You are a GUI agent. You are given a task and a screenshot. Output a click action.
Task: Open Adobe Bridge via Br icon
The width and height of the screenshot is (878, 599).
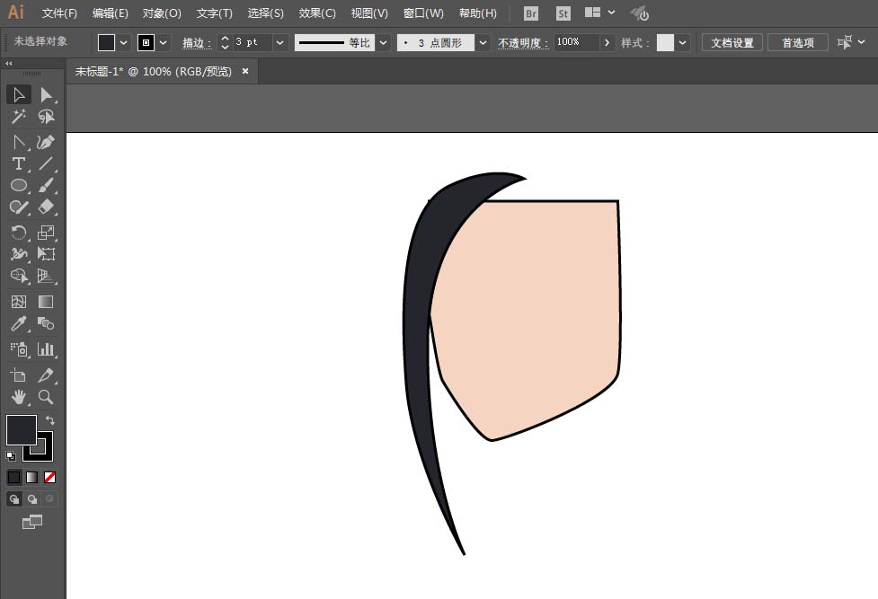(x=531, y=13)
